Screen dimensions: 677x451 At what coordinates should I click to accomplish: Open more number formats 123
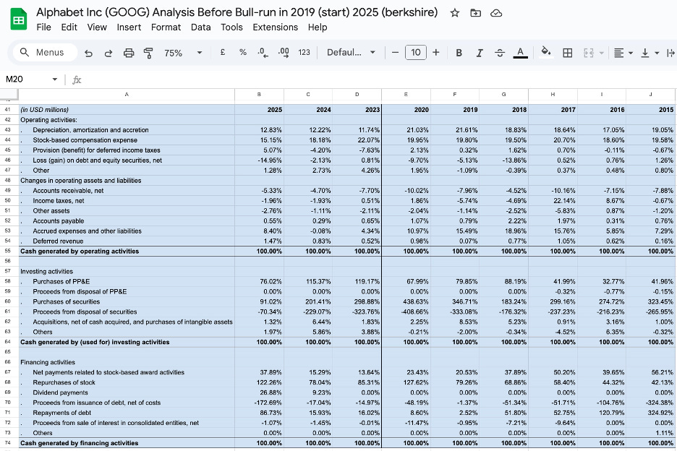[304, 52]
